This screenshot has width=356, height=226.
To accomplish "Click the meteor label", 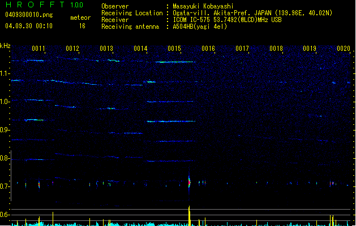I will (80, 18).
